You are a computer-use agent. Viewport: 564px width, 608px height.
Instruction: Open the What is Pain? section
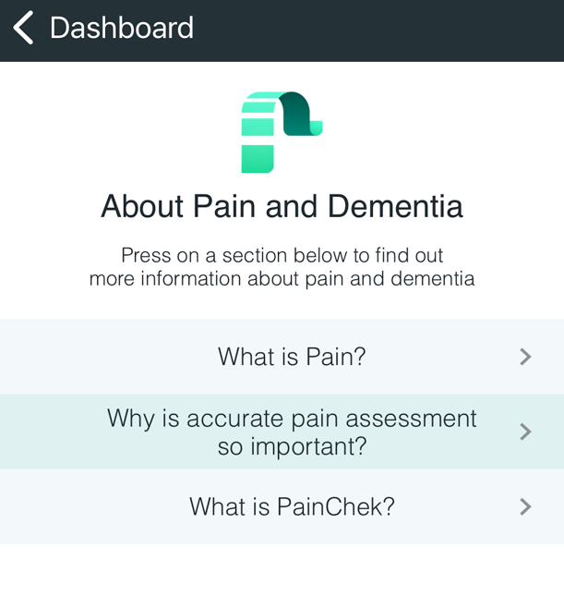click(282, 357)
